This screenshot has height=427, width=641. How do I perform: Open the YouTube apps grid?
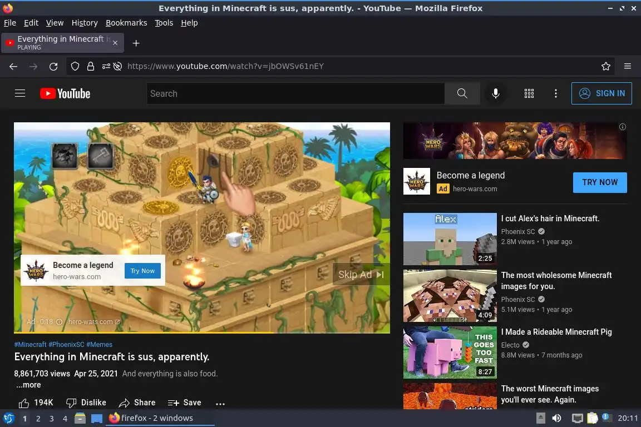coord(529,93)
